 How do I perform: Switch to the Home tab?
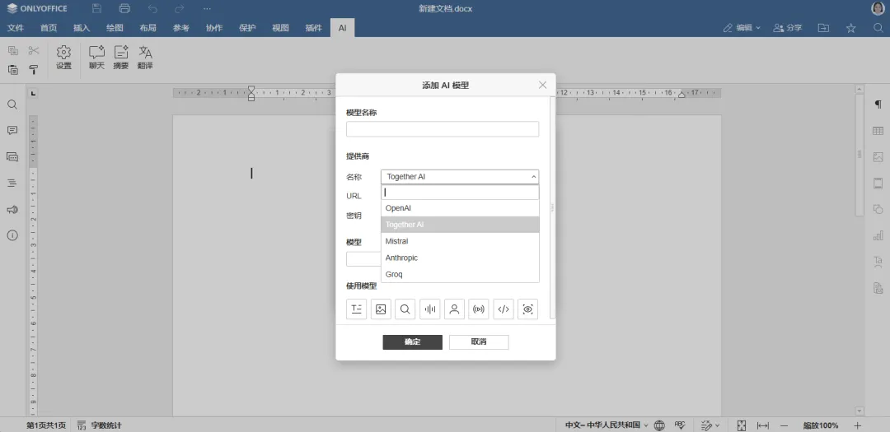click(x=49, y=27)
